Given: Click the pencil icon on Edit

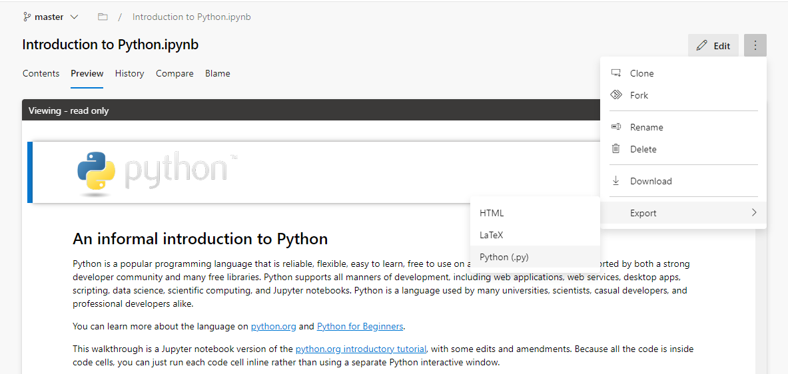Looking at the screenshot, I should click(701, 46).
